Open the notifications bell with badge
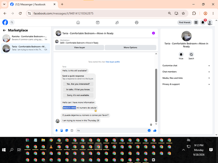Screen dimensions: 218x163 (x=203, y=23)
